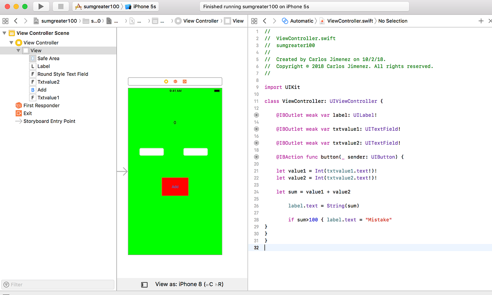Toggle the label outlet connection circle
Viewport: 492px width, 295px height.
tap(257, 115)
